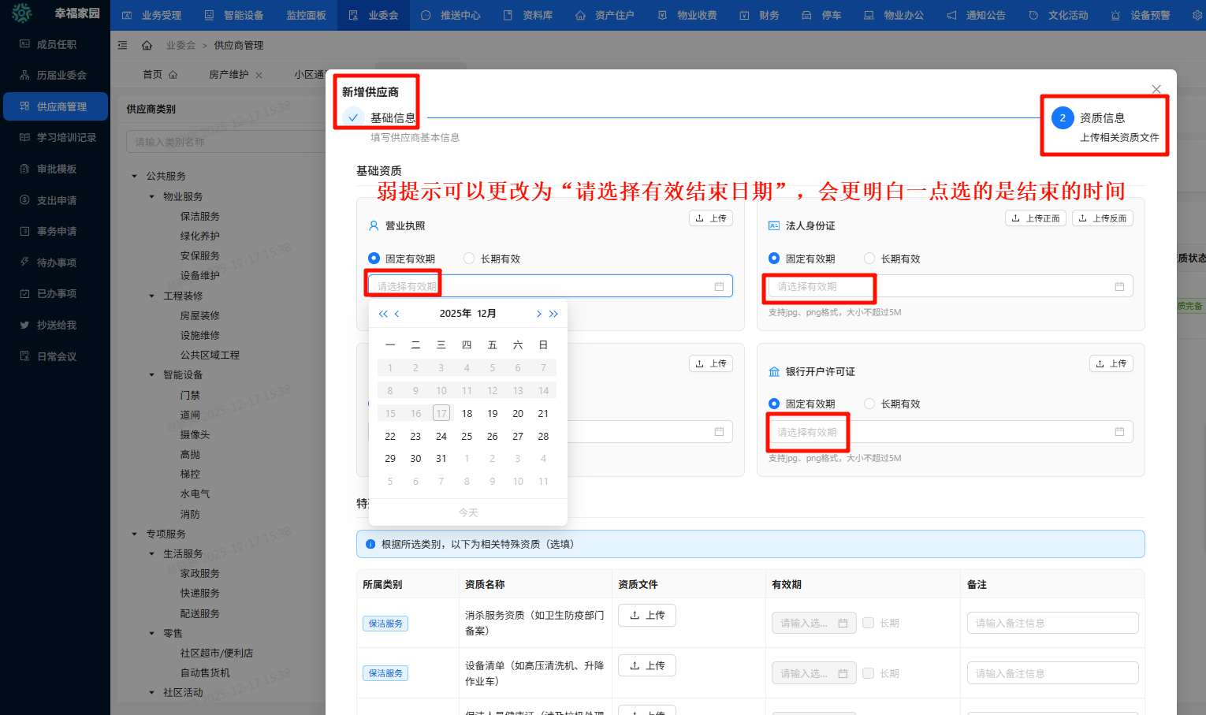Close the 房产维护 tab with its × icon
Viewport: 1206px width, 715px height.
pyautogui.click(x=259, y=75)
